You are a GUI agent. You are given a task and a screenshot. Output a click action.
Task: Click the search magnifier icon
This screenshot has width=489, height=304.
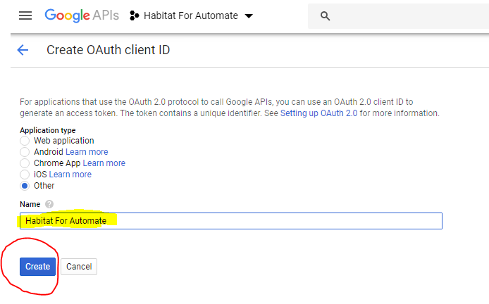click(325, 16)
